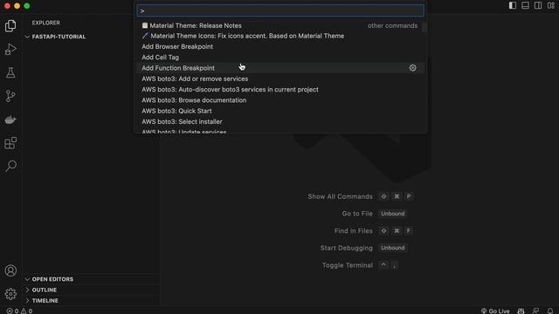Screen dimensions: 559x314
Task: Open the notifications bell
Action: point(550,311)
